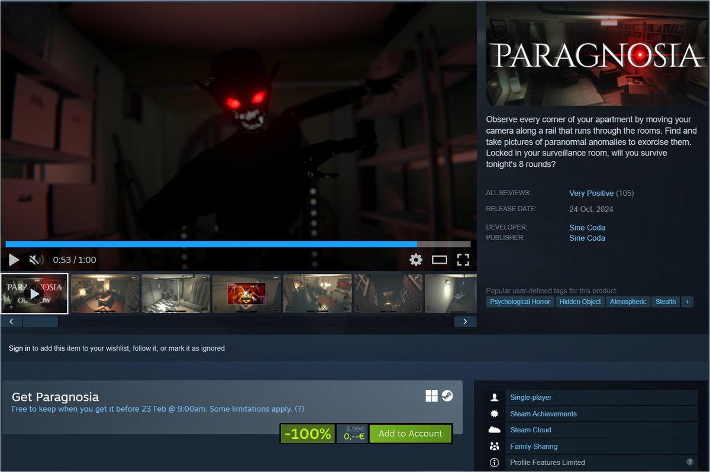The width and height of the screenshot is (710, 472).
Task: Open the red monster face thumbnail
Action: pyautogui.click(x=247, y=293)
